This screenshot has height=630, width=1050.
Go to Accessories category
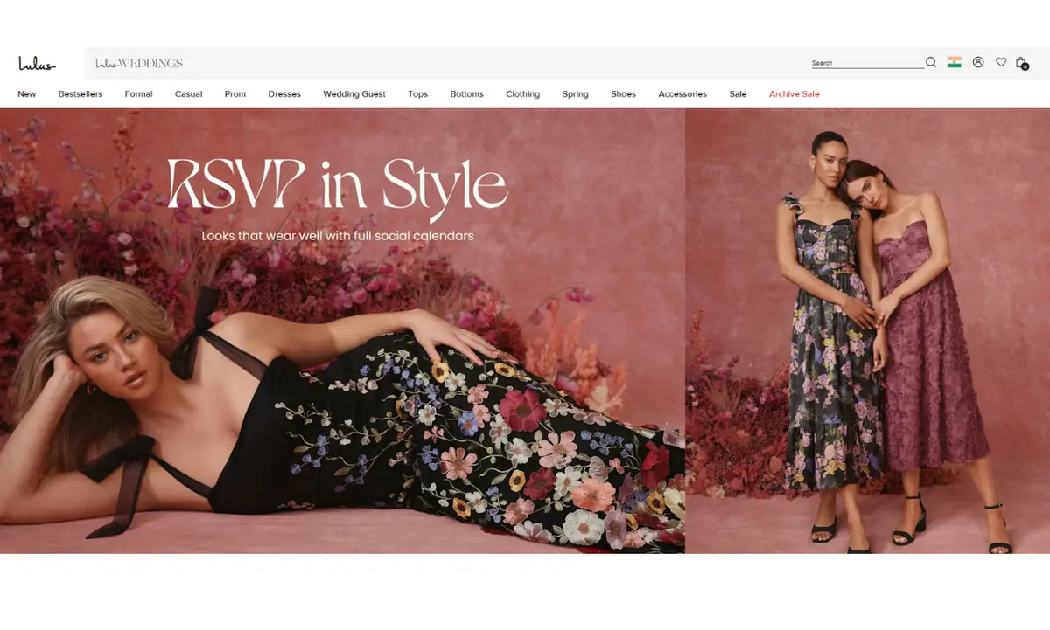(682, 94)
